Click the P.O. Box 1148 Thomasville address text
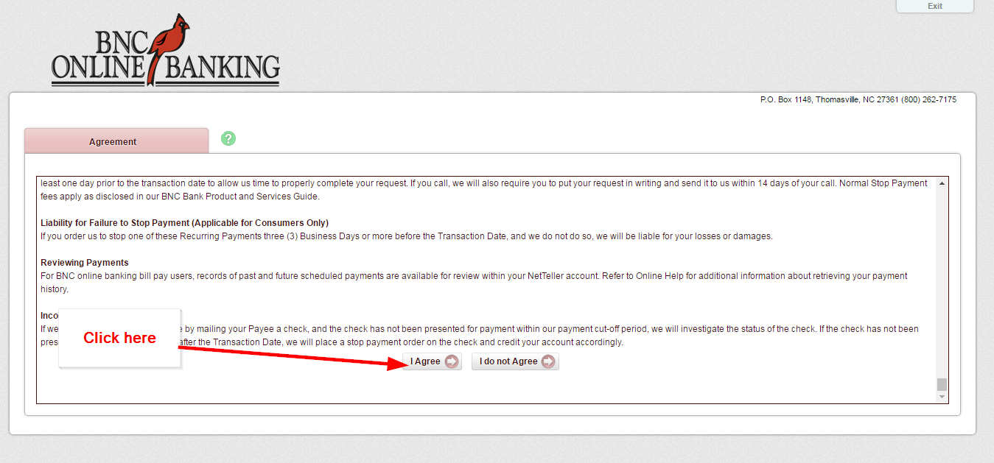The image size is (994, 463). (x=818, y=99)
